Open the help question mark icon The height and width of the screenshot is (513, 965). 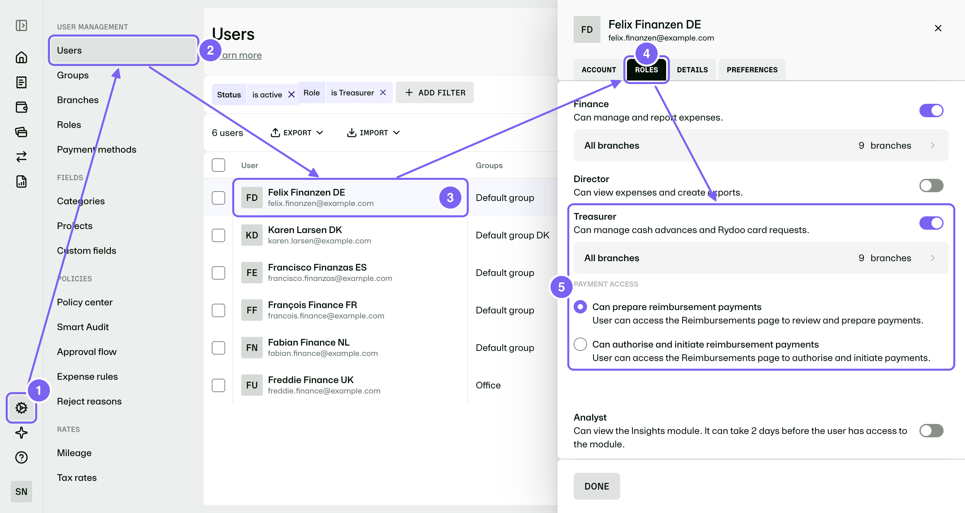(21, 457)
